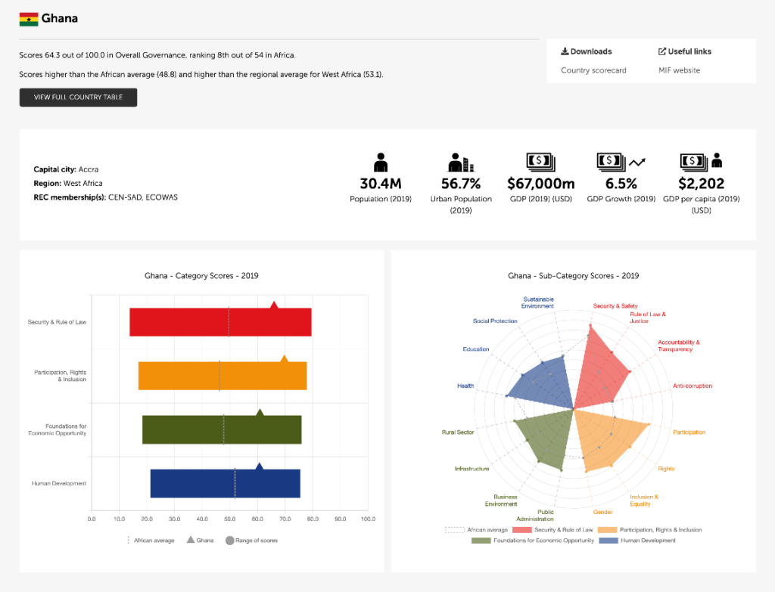
Task: Click the Useful links external icon
Action: 662,51
